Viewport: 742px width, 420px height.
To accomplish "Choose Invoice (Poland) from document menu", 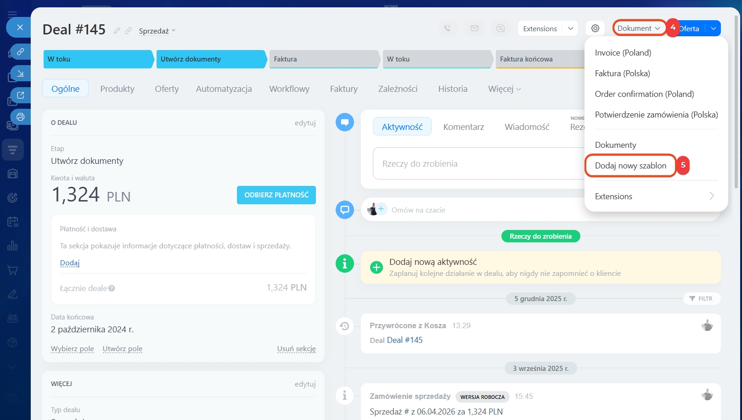I will tap(623, 53).
